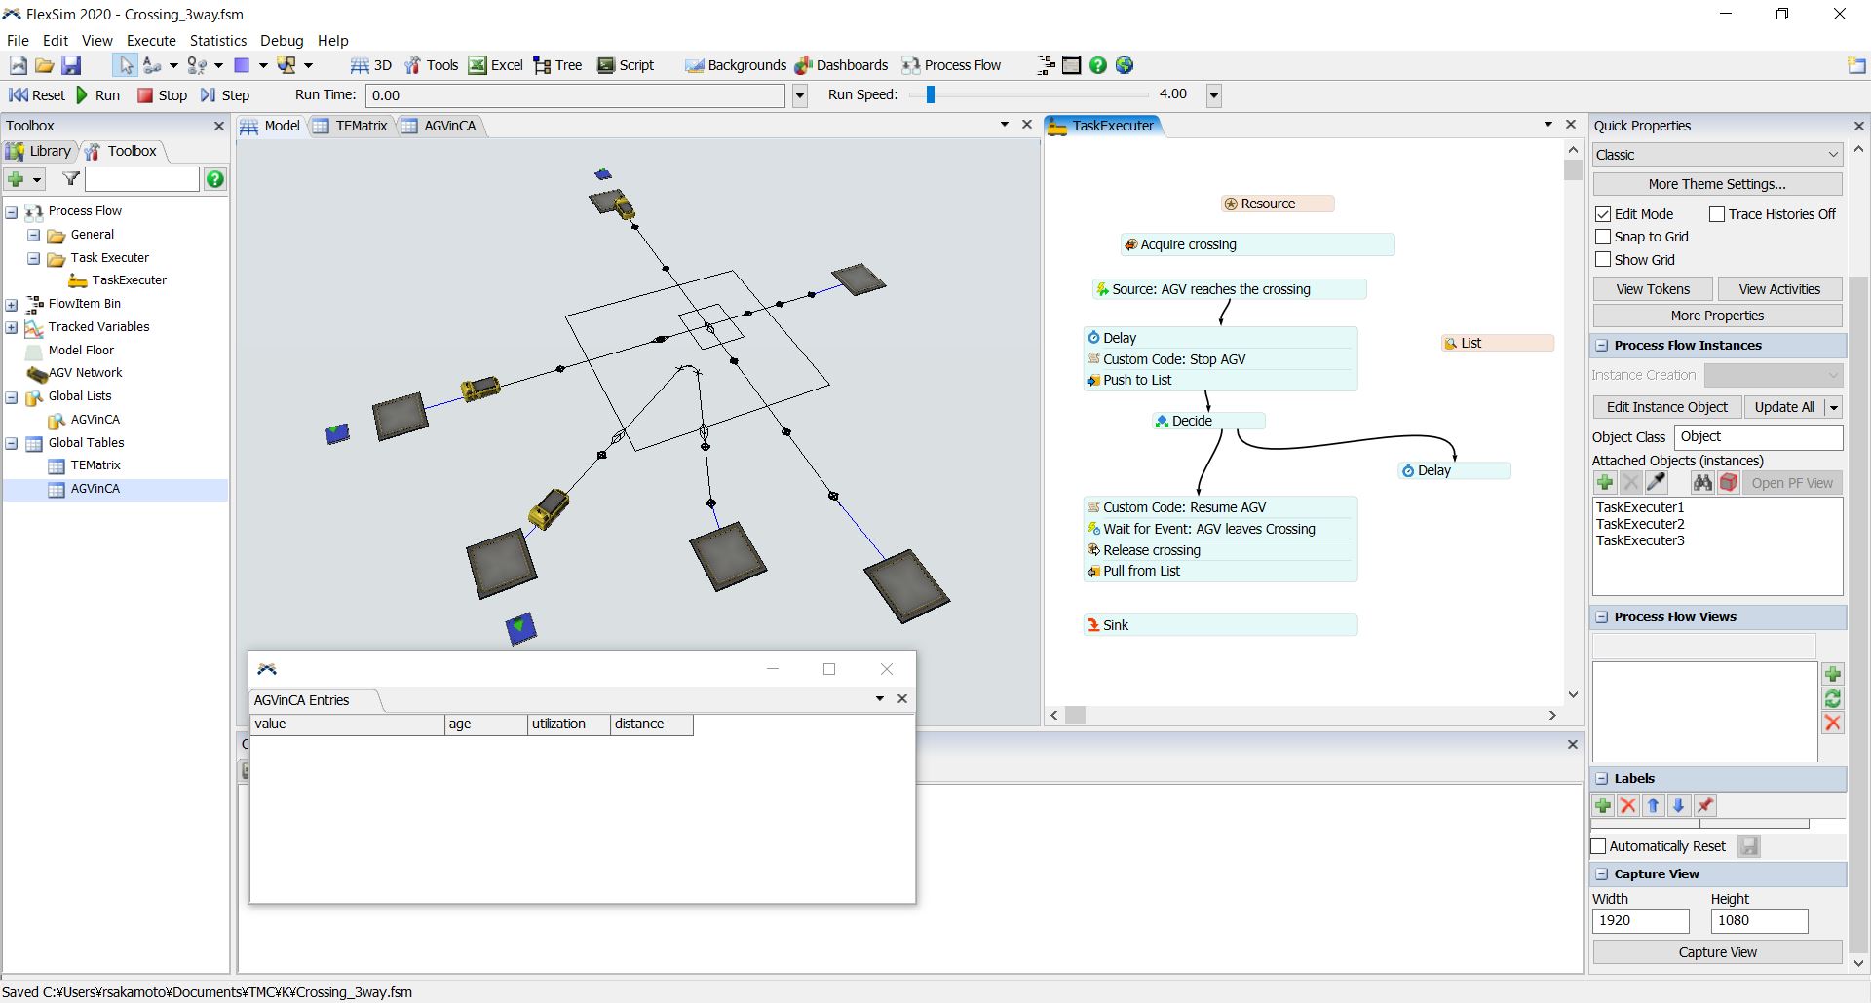Expand the FlowItem Bin tree node
The height and width of the screenshot is (1003, 1871).
pos(12,304)
